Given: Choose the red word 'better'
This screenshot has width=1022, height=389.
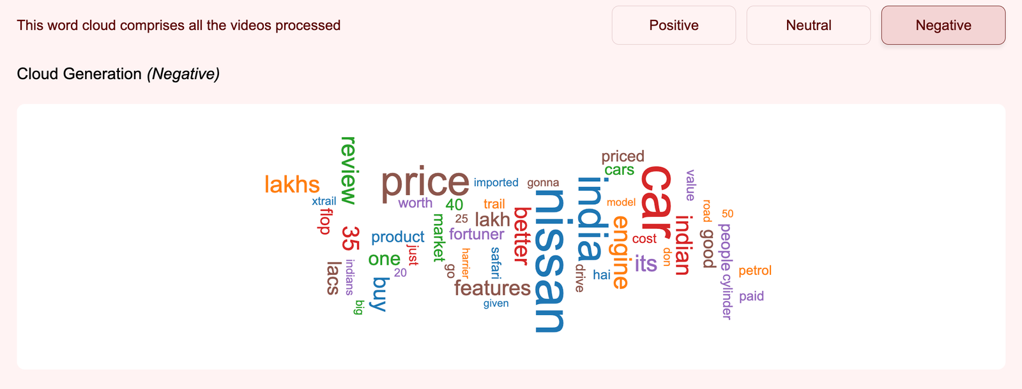Looking at the screenshot, I should (x=522, y=236).
